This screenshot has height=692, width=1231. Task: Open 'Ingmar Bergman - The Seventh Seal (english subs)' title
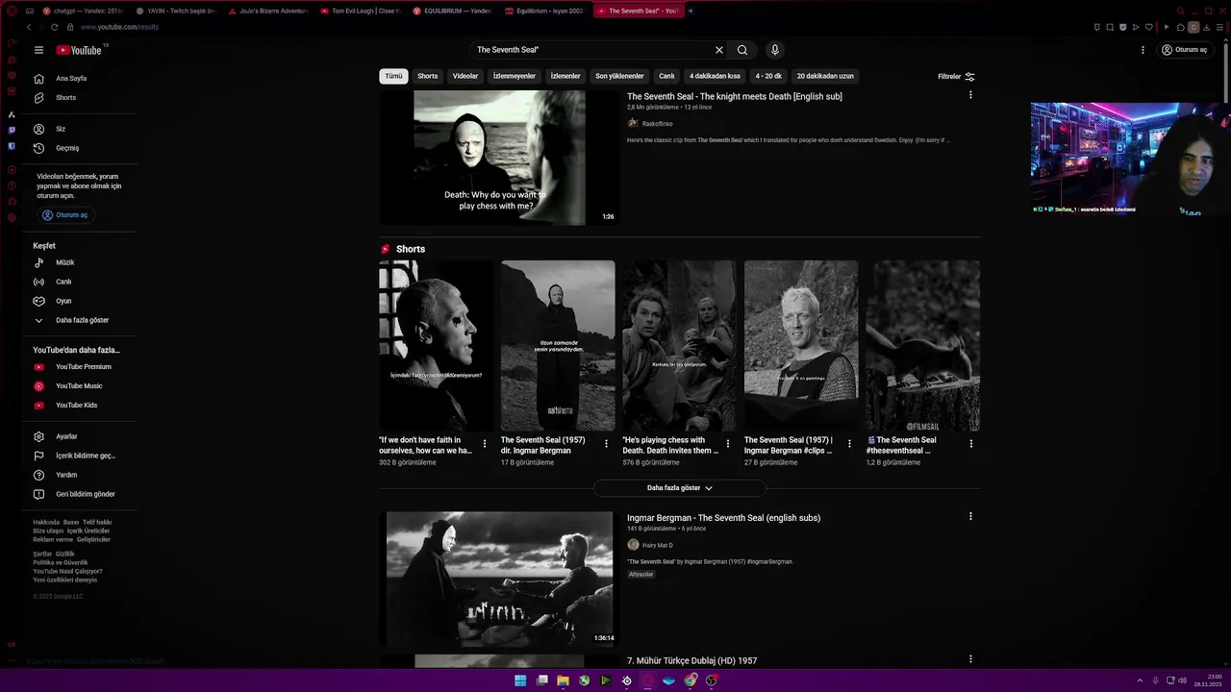pos(723,518)
